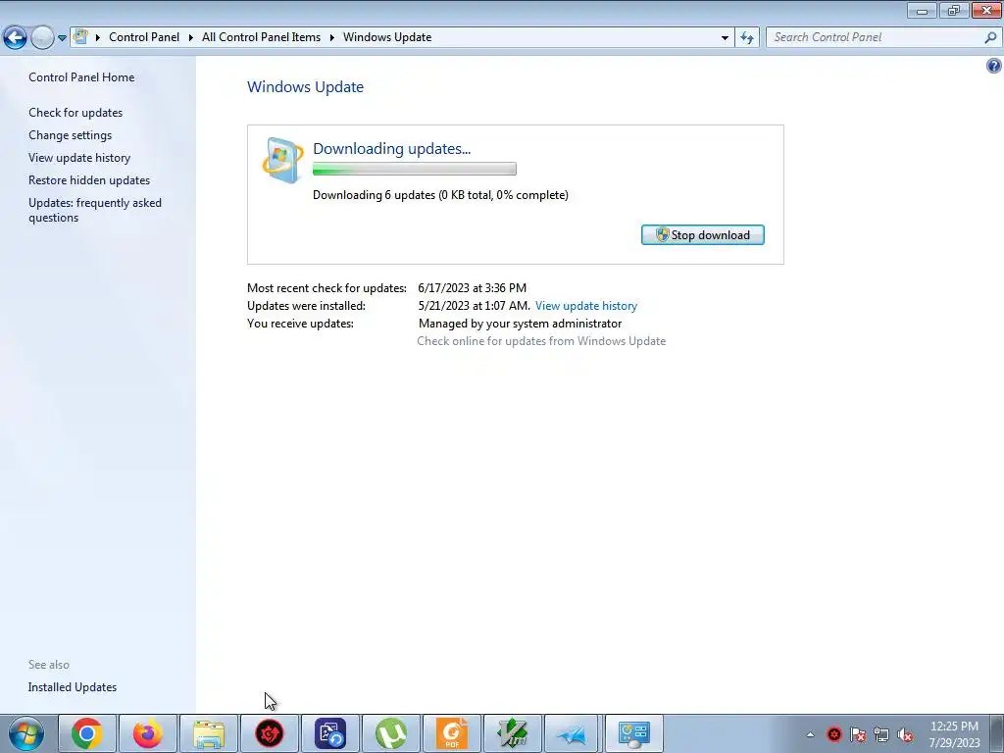The height and width of the screenshot is (753, 1004).
Task: Expand arrow before Control Panel breadcrumb
Action: coord(98,37)
